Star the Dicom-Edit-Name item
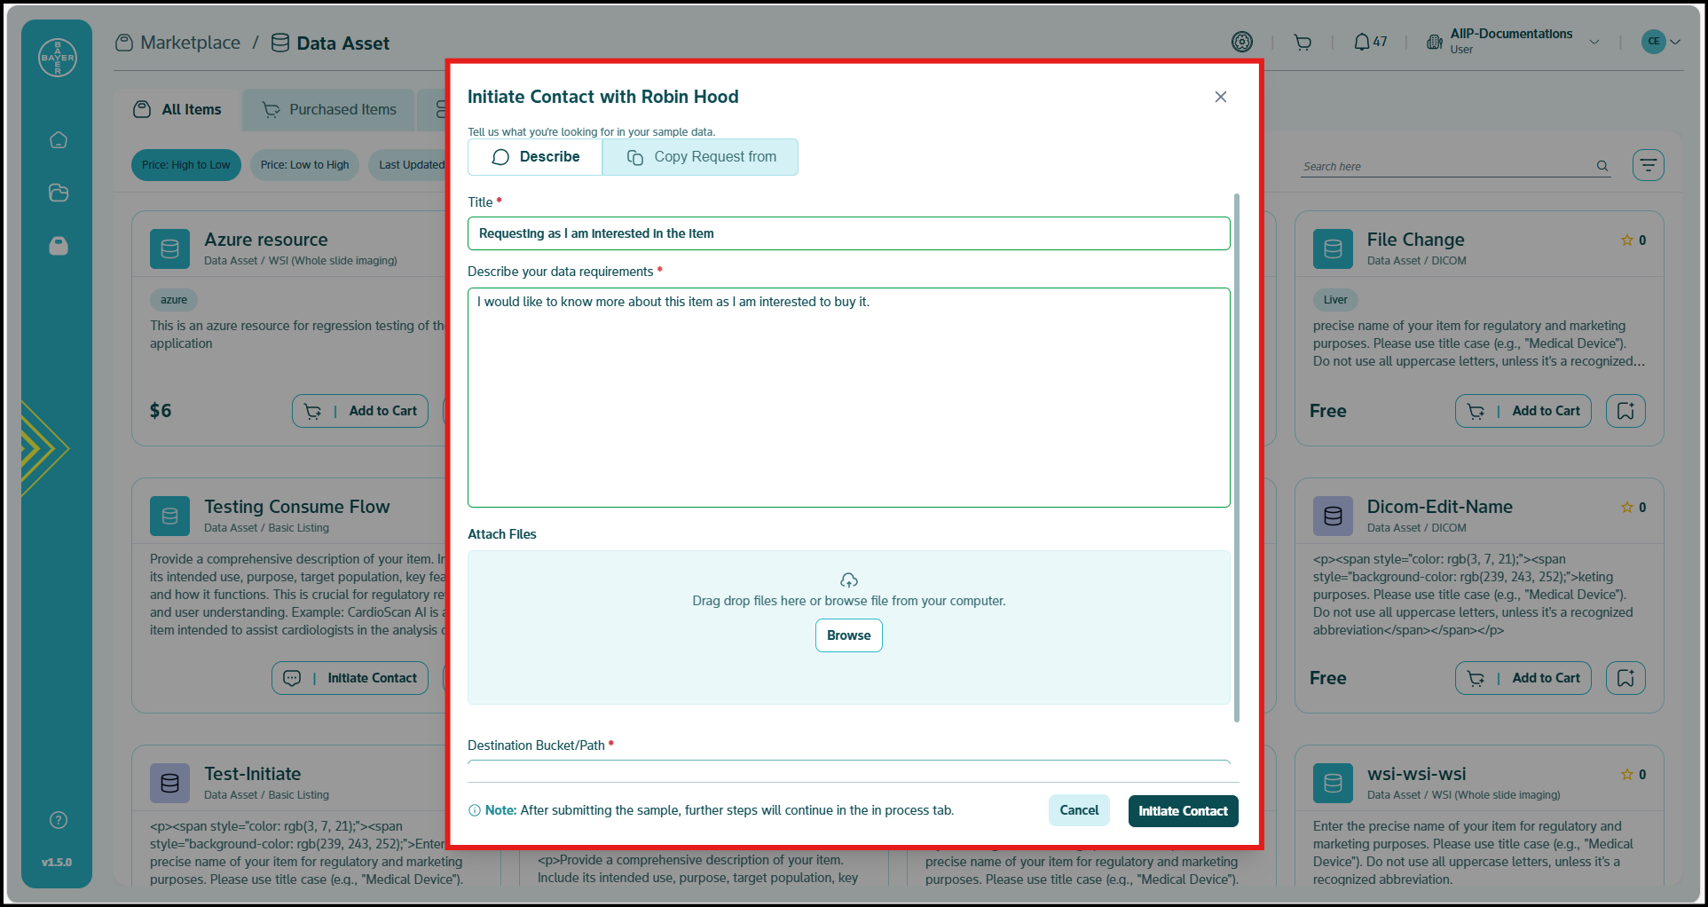 pos(1627,507)
